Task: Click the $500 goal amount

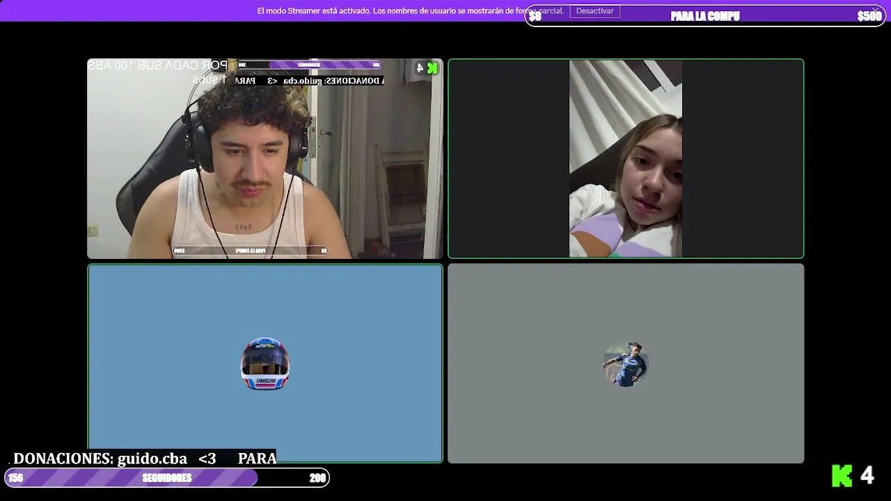Action: click(869, 16)
